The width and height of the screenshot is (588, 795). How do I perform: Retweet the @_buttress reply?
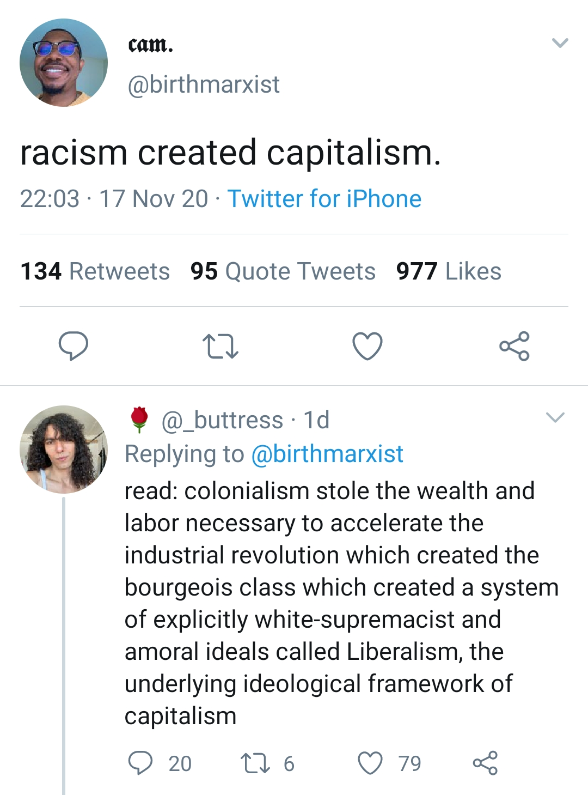pyautogui.click(x=255, y=763)
